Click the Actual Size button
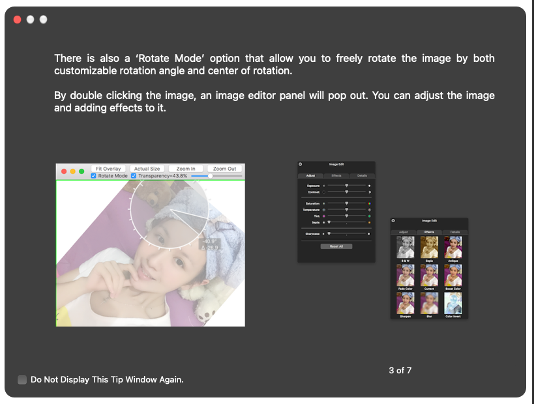The width and height of the screenshot is (534, 404). 147,169
